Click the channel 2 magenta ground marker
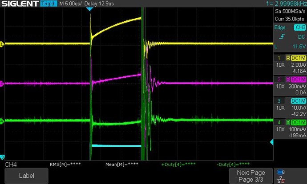307x184 pixels. (2, 84)
